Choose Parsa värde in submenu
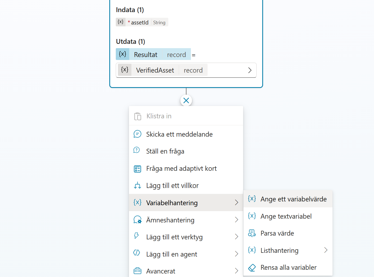 click(288, 233)
